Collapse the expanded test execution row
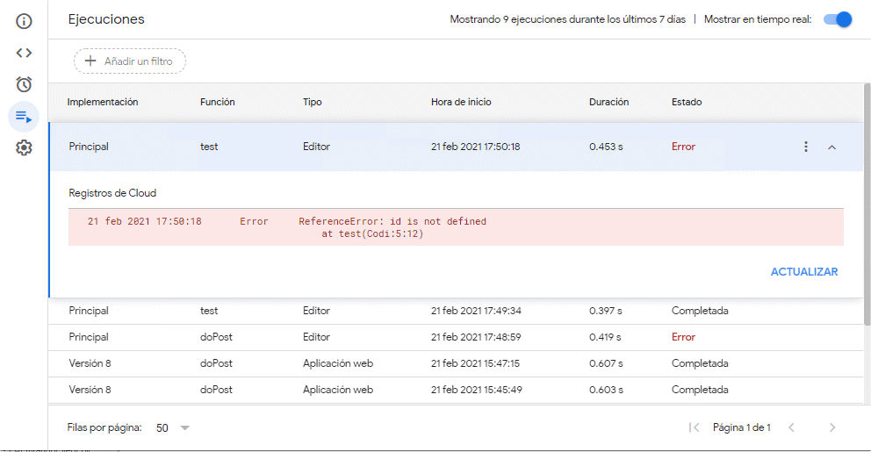This screenshot has width=871, height=452. click(831, 147)
